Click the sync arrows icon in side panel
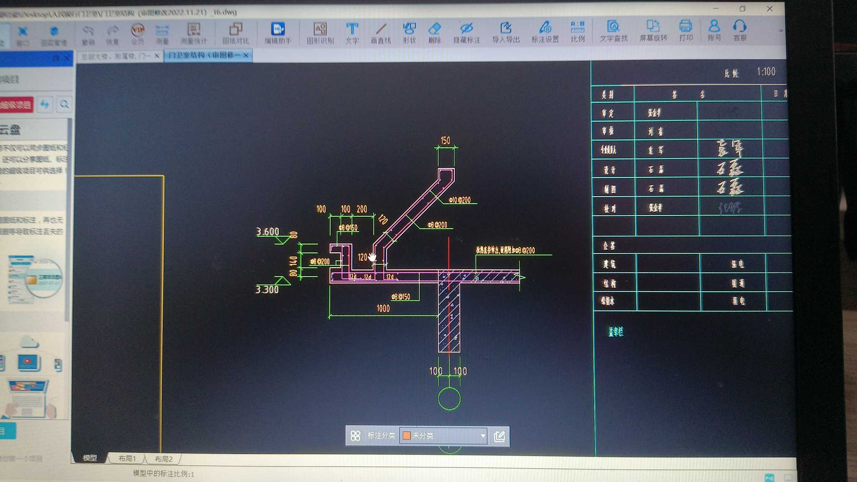The height and width of the screenshot is (482, 857). click(x=45, y=104)
